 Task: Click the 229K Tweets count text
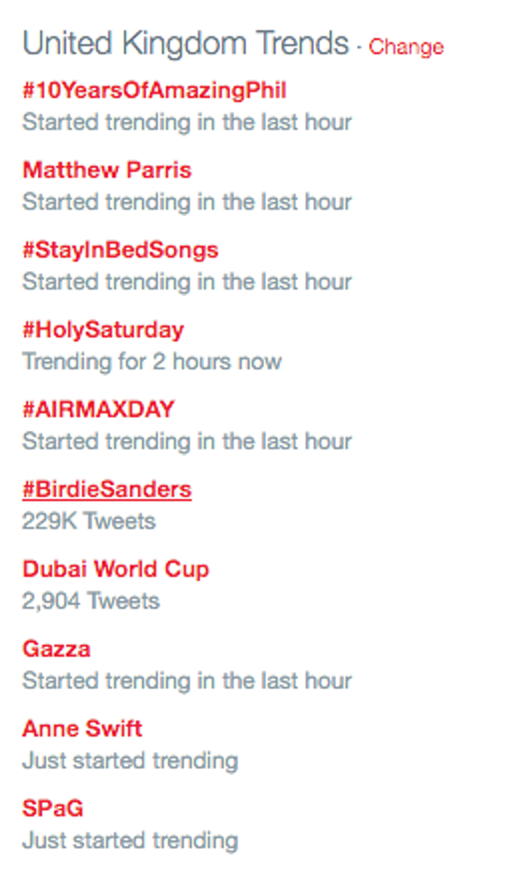(88, 521)
